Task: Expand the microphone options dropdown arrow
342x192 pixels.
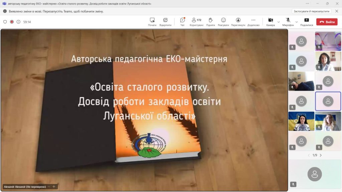Action: click(x=297, y=22)
